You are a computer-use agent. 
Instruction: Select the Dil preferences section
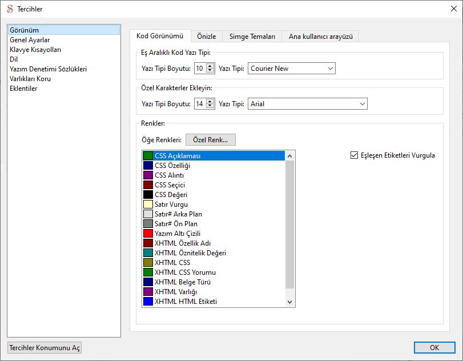[x=64, y=59]
